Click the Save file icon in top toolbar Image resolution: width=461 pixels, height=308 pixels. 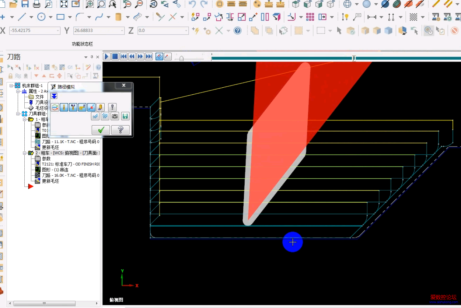(x=25, y=4)
